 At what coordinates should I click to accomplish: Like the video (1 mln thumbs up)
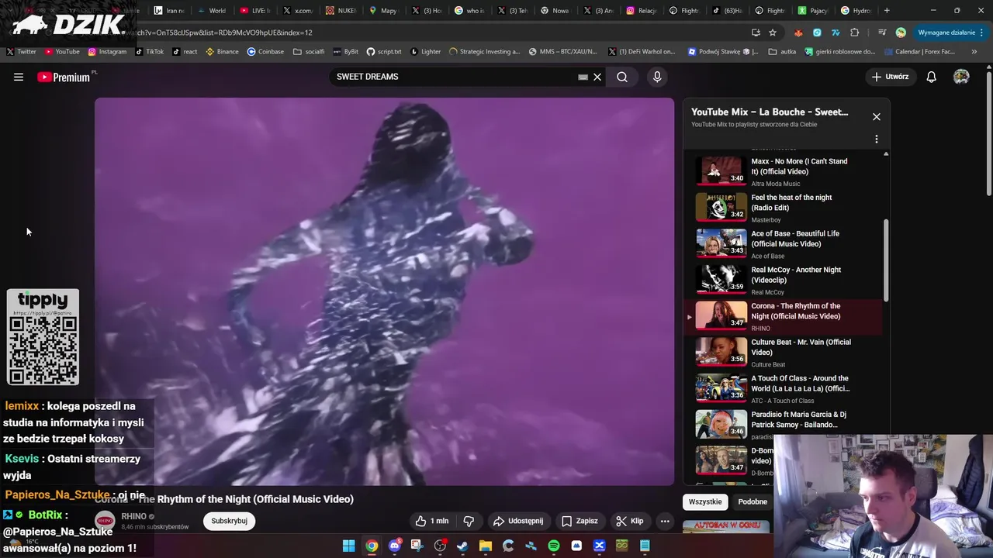point(431,521)
